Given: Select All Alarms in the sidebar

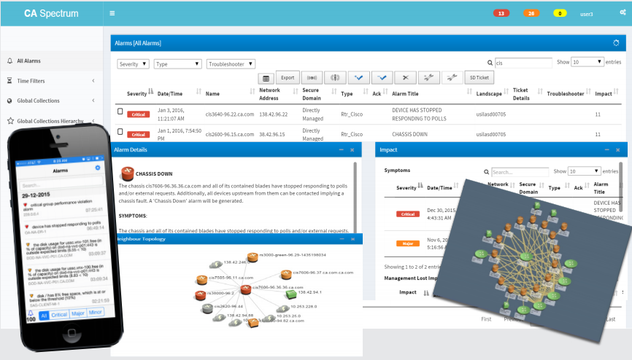Looking at the screenshot, I should pyautogui.click(x=52, y=60).
